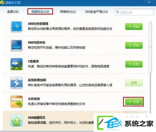156x132 pixels.
Task: Click the 添加小工具 title bar plus icon
Action: pyautogui.click(x=2, y=2)
